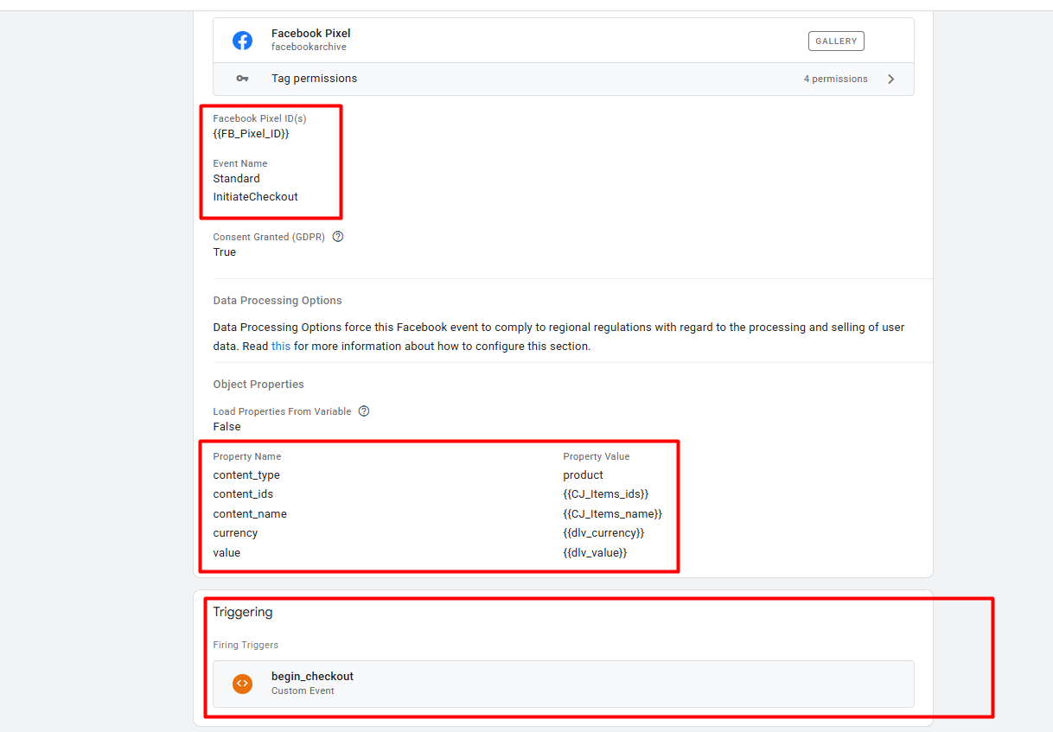This screenshot has height=732, width=1053.
Task: Click the help icon next to Consent Granted (GDPR)
Action: 338,237
